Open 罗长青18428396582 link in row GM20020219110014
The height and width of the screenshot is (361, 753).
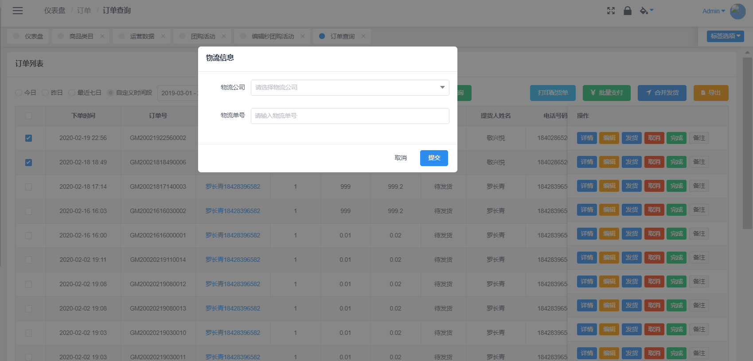233,260
